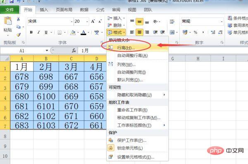This screenshot has width=248, height=164.
Task: Switch to the 页面布局 ribbon tab
Action: pos(64,10)
